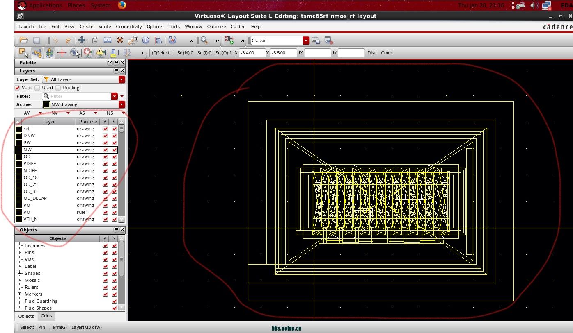Open the Calibre menu
Screen dimensions: 573x333
coord(238,27)
